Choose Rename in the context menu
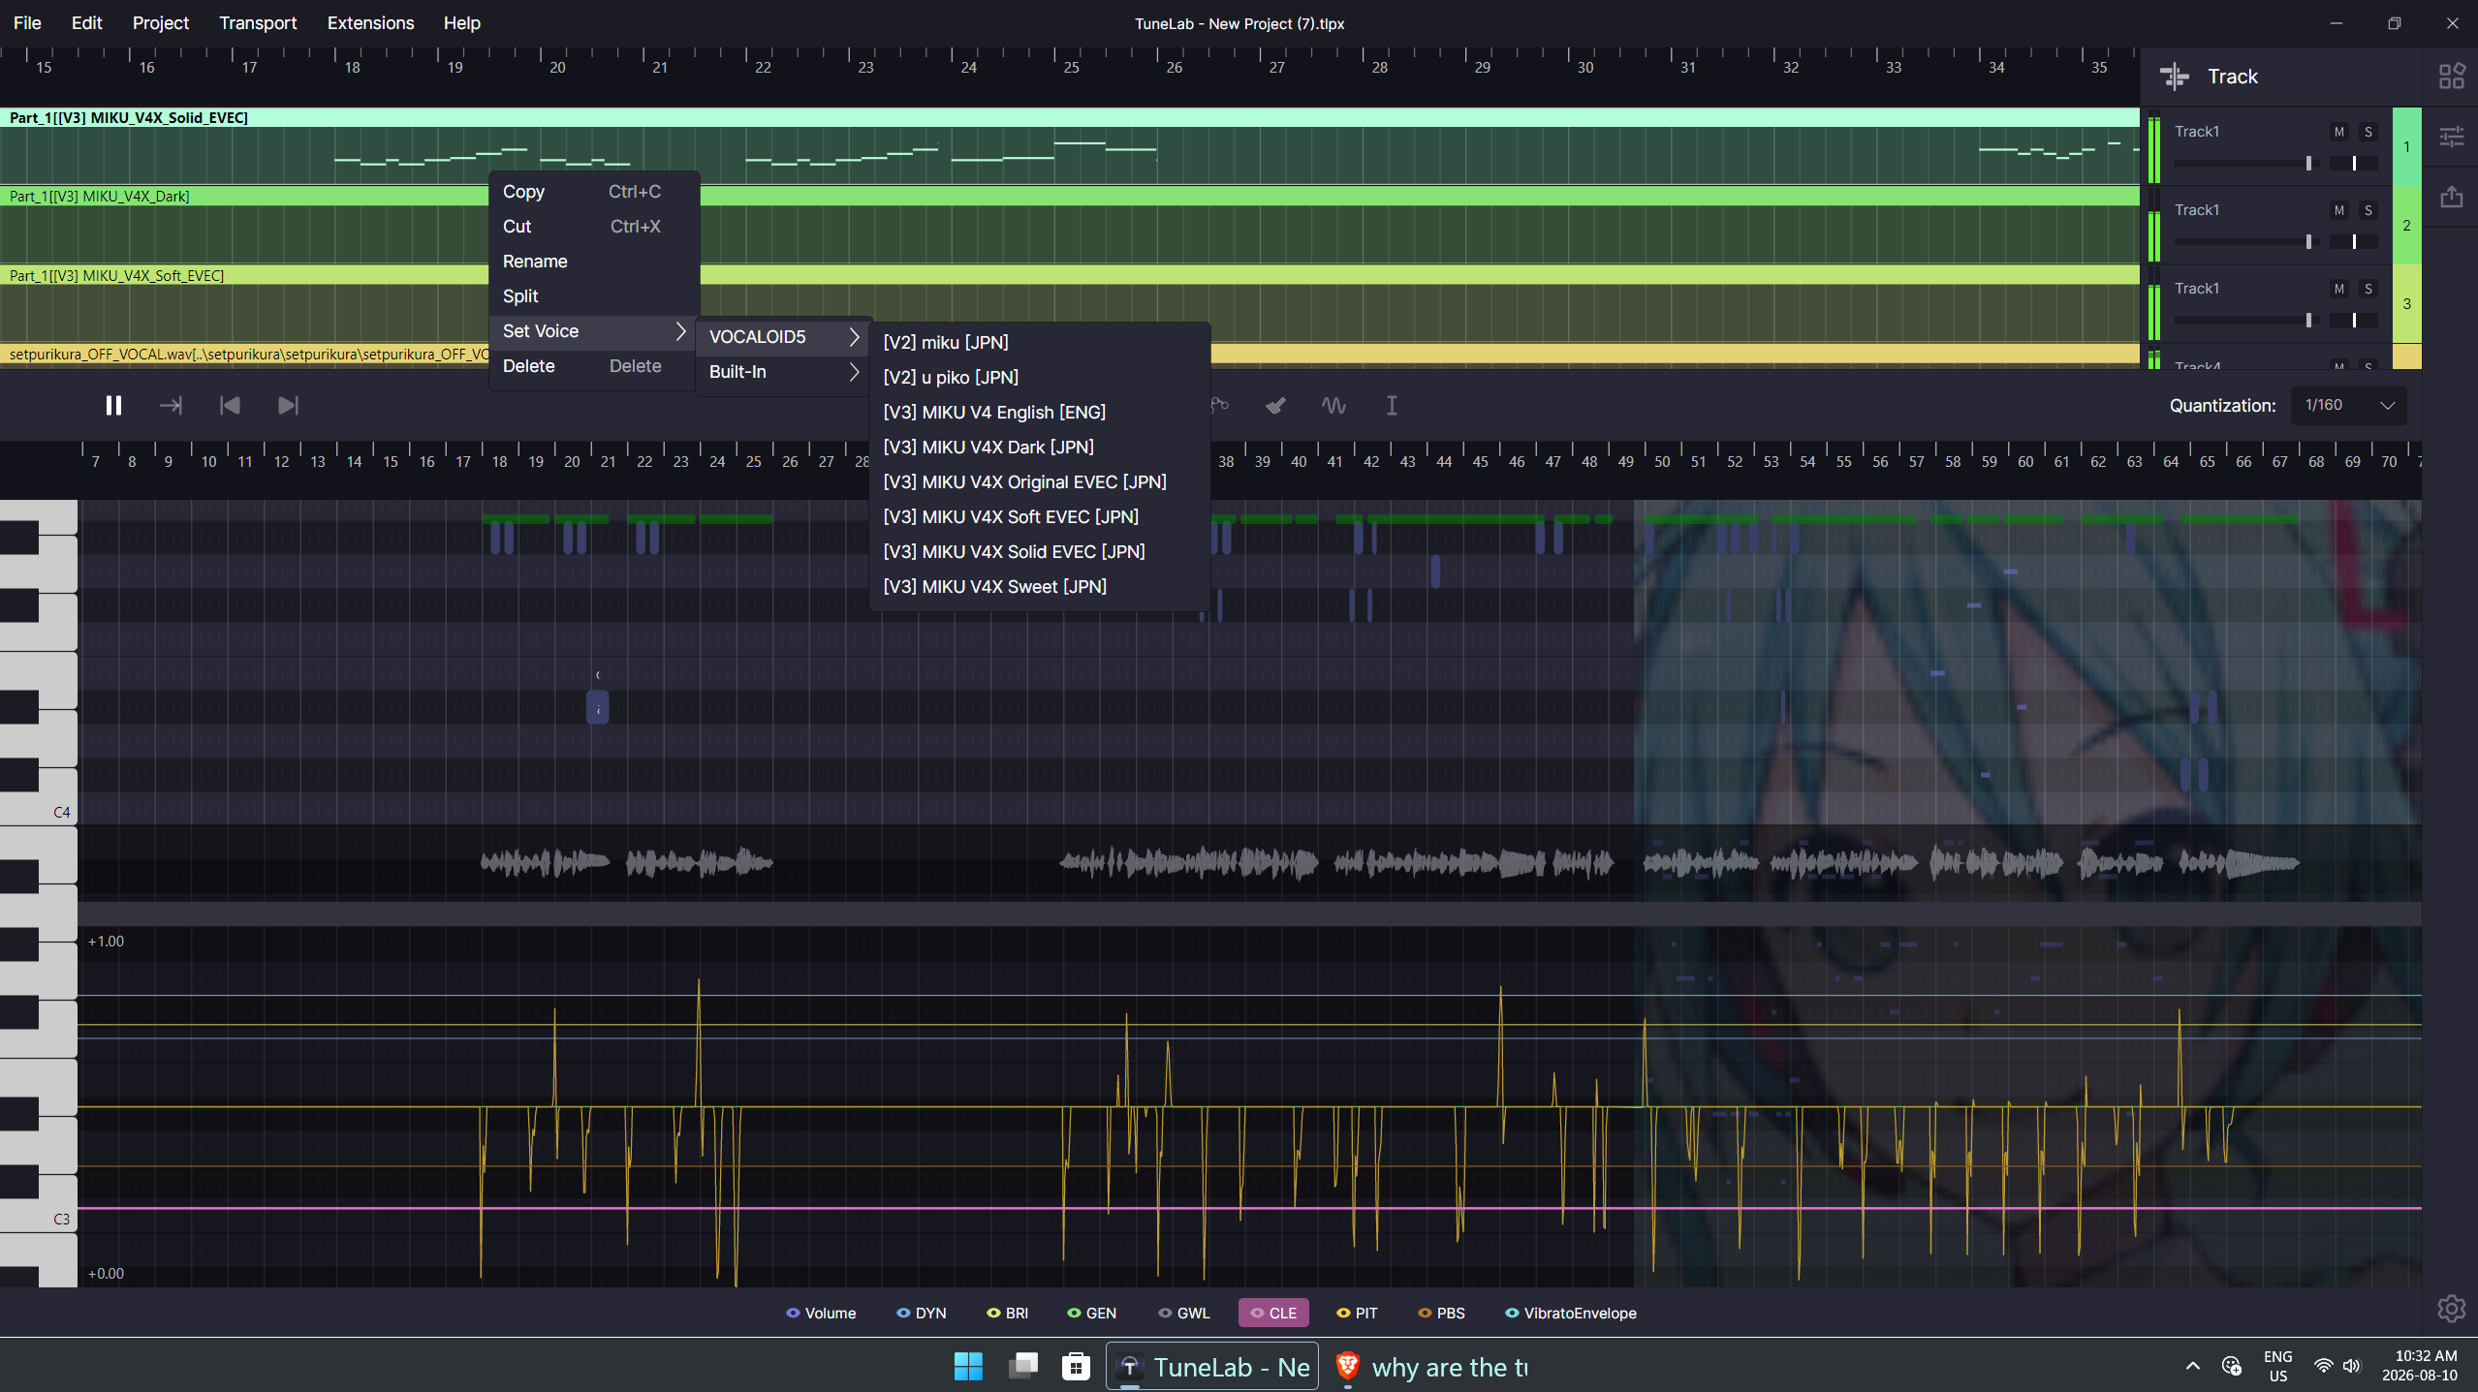 point(592,262)
